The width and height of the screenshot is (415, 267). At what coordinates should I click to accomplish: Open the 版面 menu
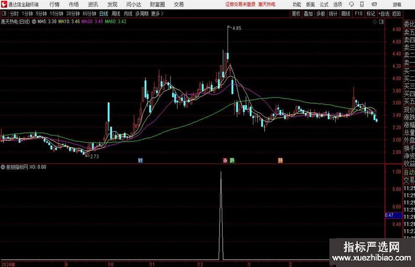(310, 4)
